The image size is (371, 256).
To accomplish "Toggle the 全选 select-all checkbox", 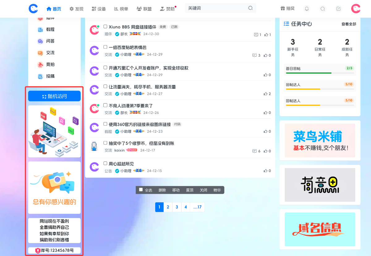I will 141,190.
